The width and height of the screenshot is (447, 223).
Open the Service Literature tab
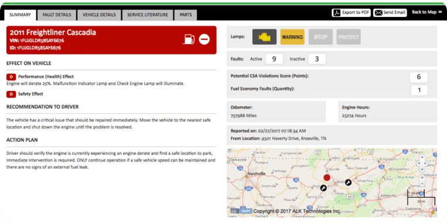[147, 15]
